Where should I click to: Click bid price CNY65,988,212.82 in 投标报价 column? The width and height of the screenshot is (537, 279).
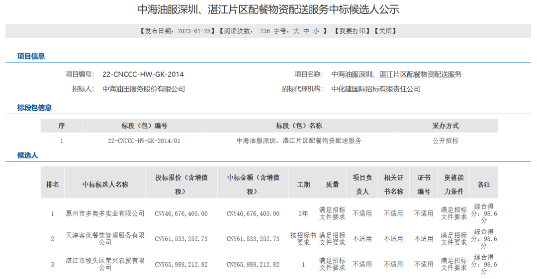[x=181, y=265]
